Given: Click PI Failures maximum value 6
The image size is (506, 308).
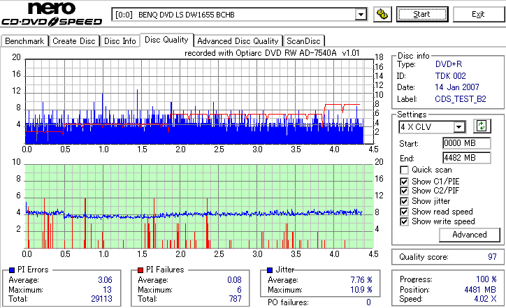Looking at the screenshot, I should pyautogui.click(x=239, y=290).
